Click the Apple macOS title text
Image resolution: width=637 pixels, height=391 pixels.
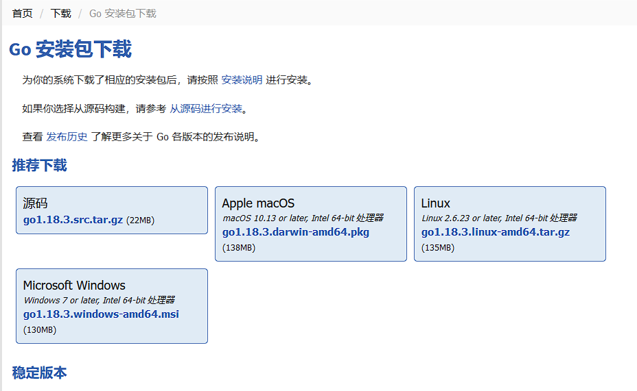258,203
